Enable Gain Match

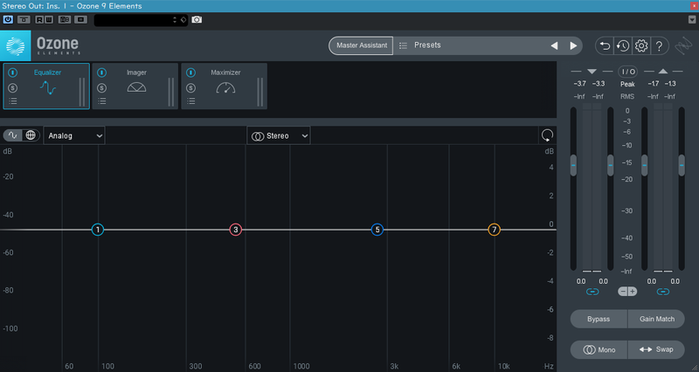657,319
